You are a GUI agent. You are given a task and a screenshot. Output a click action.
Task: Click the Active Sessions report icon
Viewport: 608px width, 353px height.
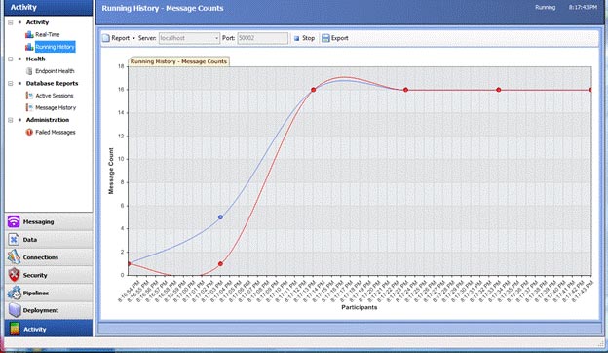click(x=29, y=96)
